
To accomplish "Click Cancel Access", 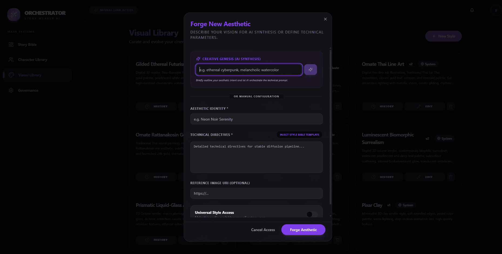I will point(263,230).
